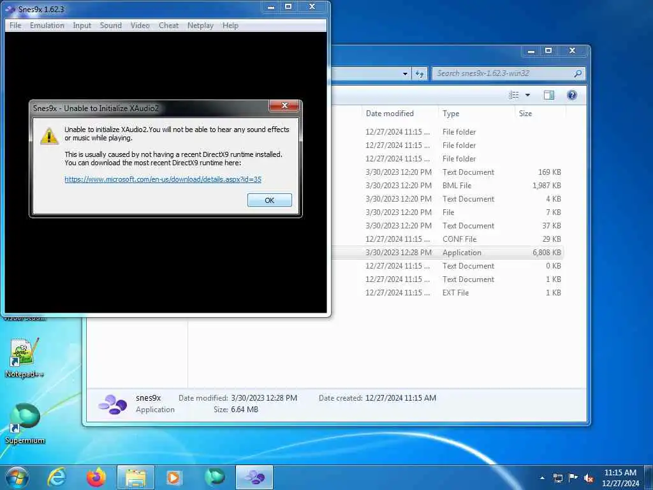Screen dimensions: 653x490
Task: Select the 37 KB Text Document row
Action: pos(448,226)
